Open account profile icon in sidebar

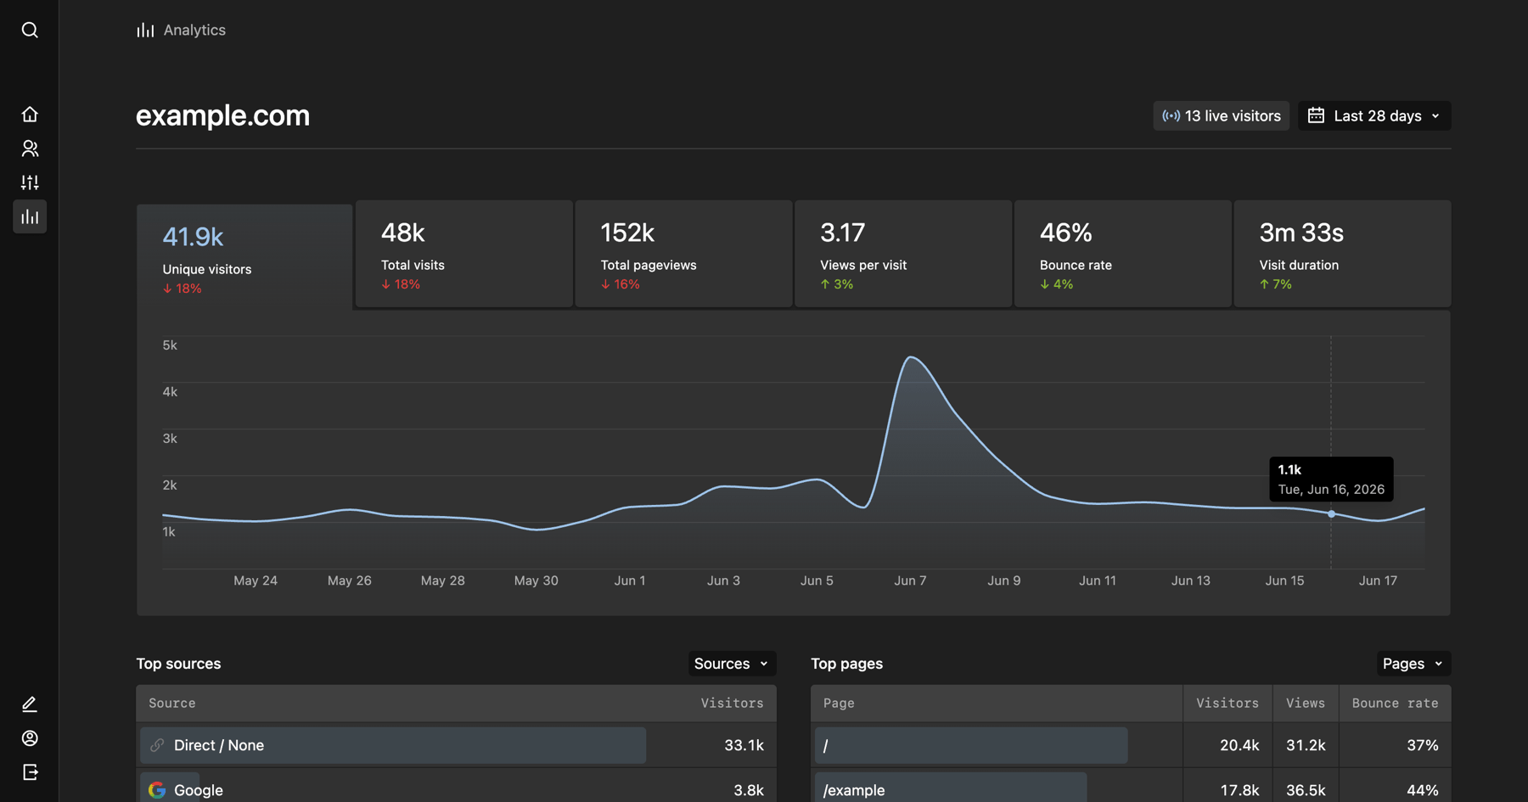[30, 738]
